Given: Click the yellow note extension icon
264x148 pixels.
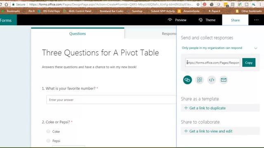Looking at the screenshot, I should 226,5.
